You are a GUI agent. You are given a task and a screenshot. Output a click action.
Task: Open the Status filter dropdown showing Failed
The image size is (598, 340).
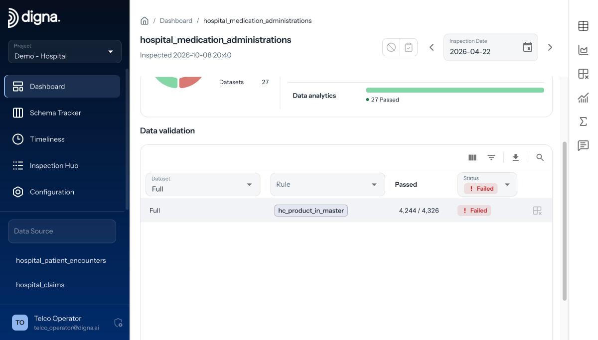[487, 185]
